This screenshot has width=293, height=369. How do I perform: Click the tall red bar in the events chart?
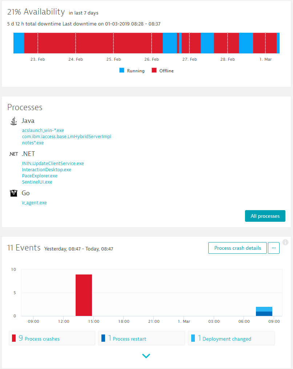[84, 294]
